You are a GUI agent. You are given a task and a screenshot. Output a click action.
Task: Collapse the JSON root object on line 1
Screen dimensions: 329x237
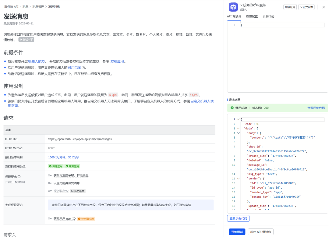[238, 119]
